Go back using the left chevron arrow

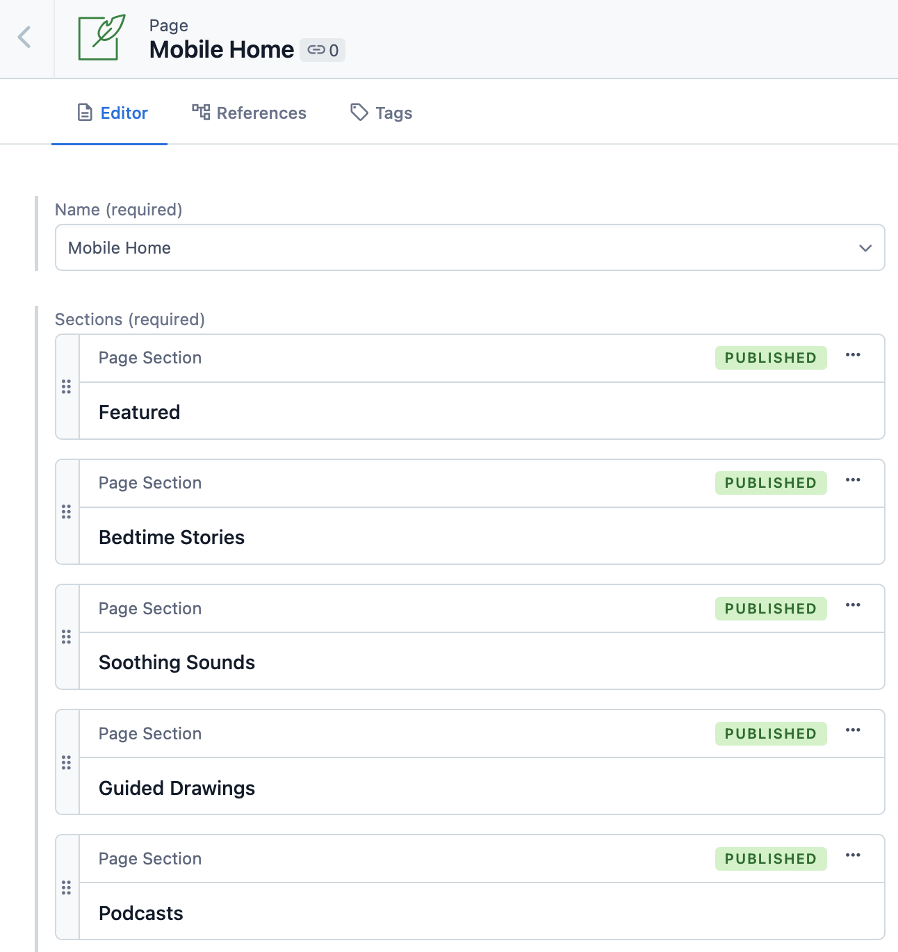pyautogui.click(x=24, y=37)
